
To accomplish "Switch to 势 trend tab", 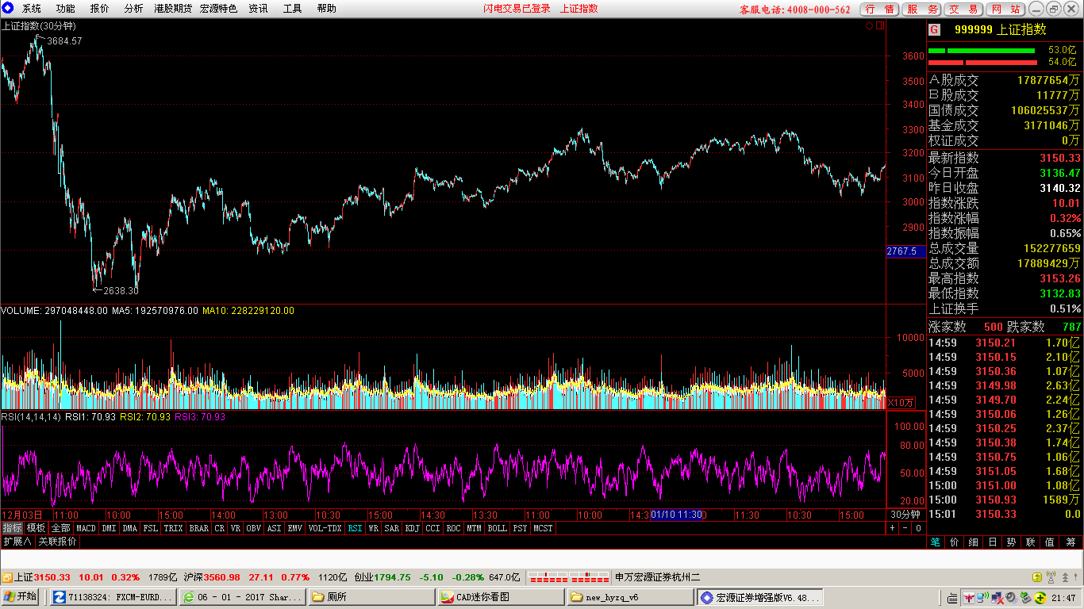I will [1012, 542].
